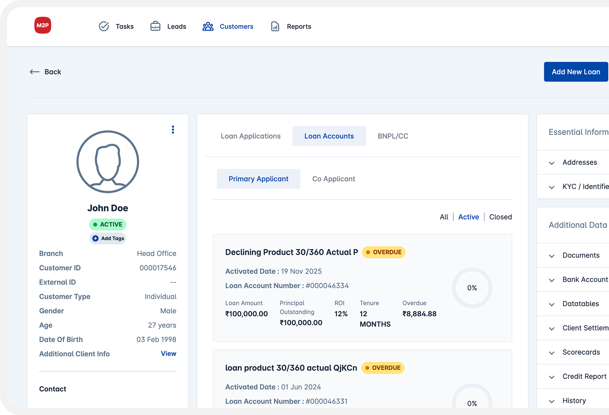Expand the Client Settlement section
Image resolution: width=609 pixels, height=415 pixels.
tap(573, 328)
